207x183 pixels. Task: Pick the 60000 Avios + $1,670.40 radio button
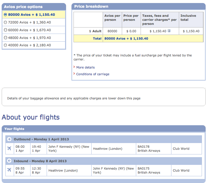(x=5, y=30)
